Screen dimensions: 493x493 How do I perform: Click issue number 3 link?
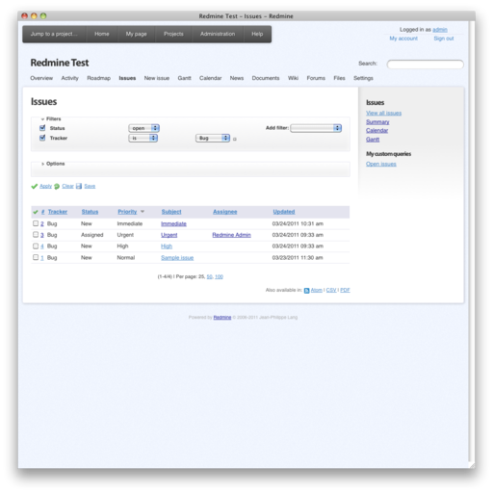(x=42, y=235)
